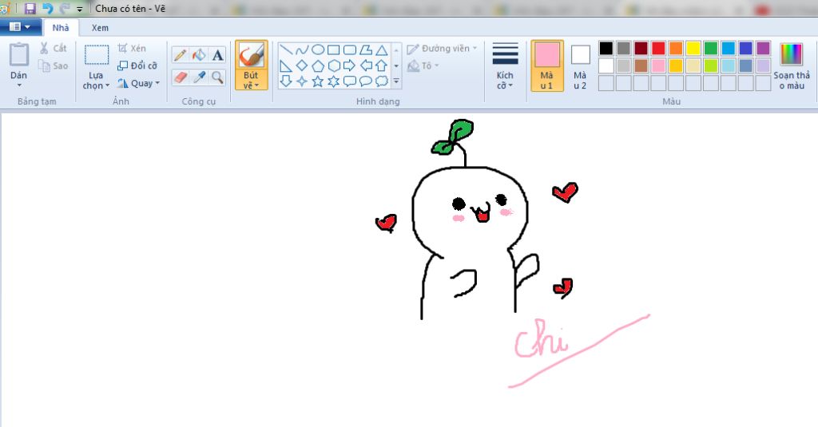Choose the straight line shape
The height and width of the screenshot is (427, 818).
pos(286,50)
